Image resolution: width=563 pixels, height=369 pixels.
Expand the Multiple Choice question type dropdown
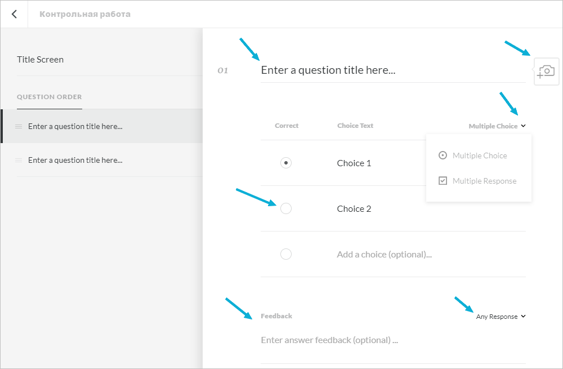[x=497, y=126]
